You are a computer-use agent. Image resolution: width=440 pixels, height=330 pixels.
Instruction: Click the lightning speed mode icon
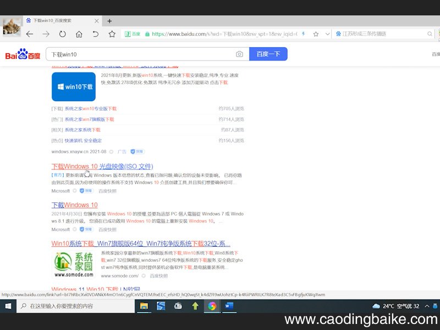[304, 34]
